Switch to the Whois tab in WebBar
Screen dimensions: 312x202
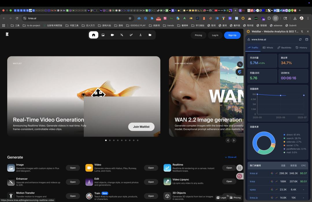pos(268,48)
